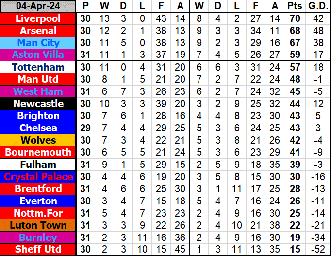Select the G.D. column header
This screenshot has height=256, width=331.
pos(316,6)
